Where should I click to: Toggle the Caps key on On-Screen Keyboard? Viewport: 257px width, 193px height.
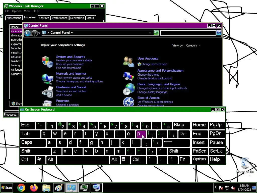[33, 143]
